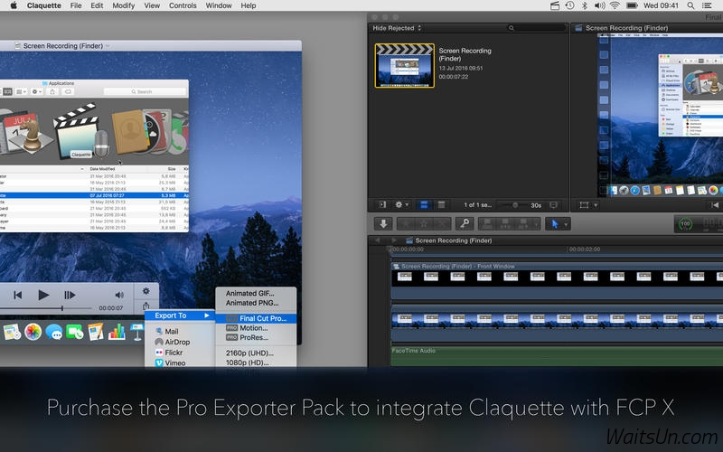Image resolution: width=723 pixels, height=452 pixels.
Task: Open the select arrow tool dropdown
Action: (x=557, y=223)
